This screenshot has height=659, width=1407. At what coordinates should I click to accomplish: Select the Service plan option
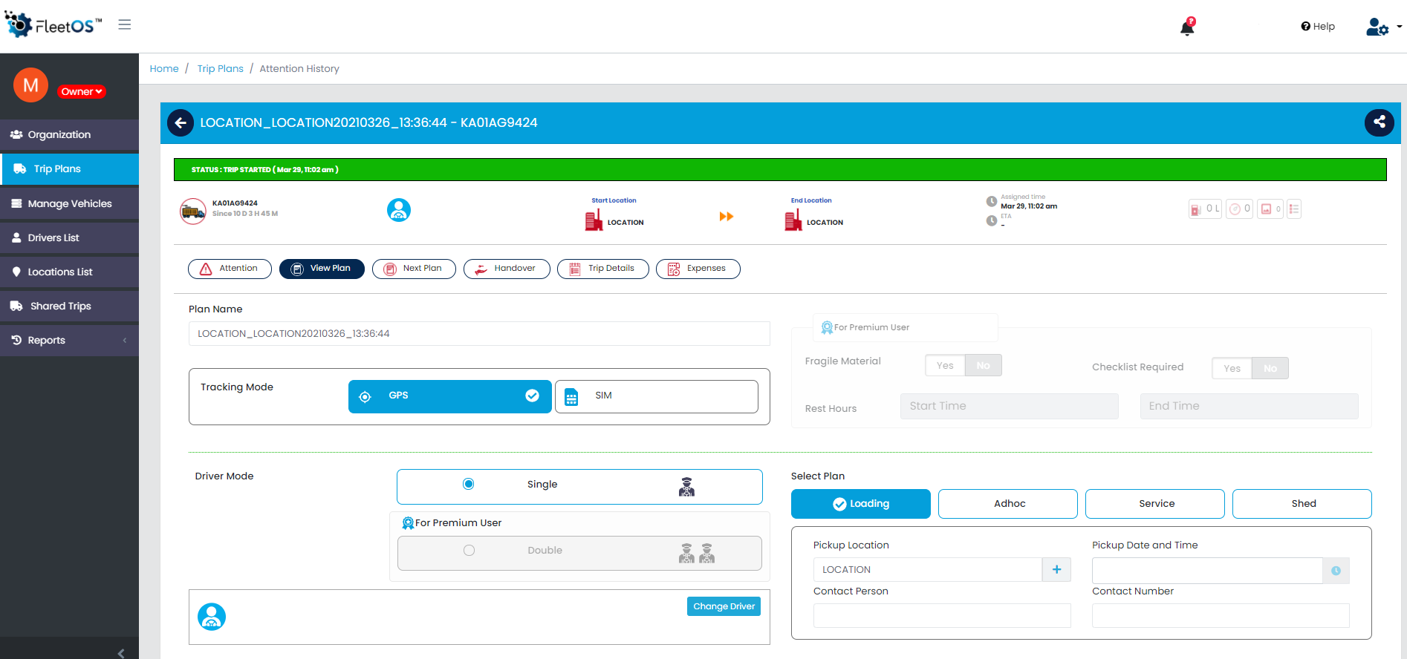pyautogui.click(x=1155, y=504)
